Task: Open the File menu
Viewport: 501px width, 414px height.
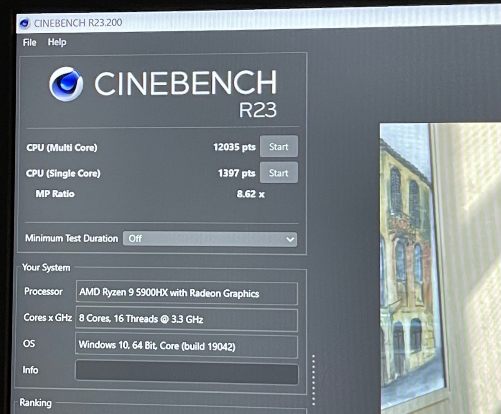Action: pyautogui.click(x=30, y=42)
